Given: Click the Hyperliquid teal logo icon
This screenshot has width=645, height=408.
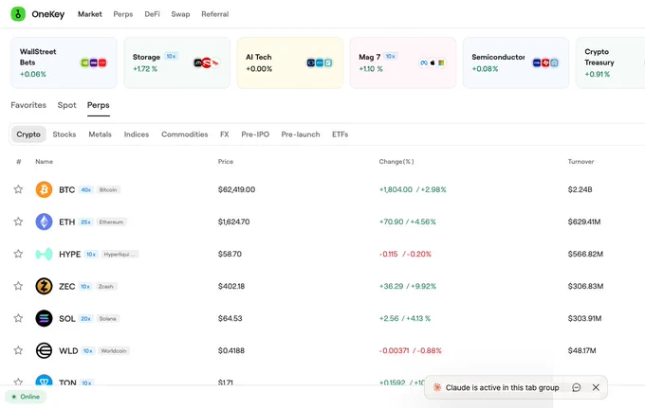Looking at the screenshot, I should [44, 254].
